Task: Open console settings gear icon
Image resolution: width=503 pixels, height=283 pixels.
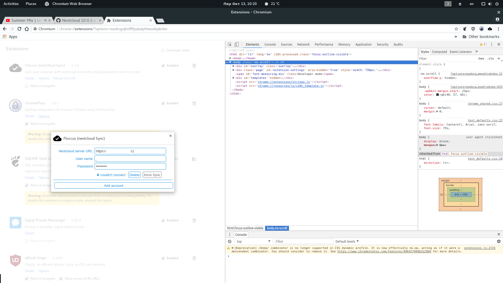Action: pyautogui.click(x=499, y=241)
